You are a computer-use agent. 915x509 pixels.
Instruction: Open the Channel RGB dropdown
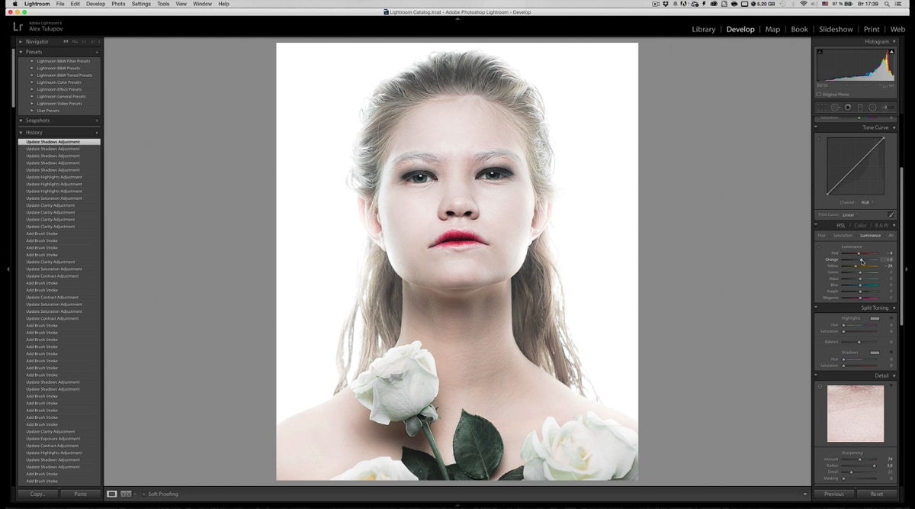[x=868, y=202]
